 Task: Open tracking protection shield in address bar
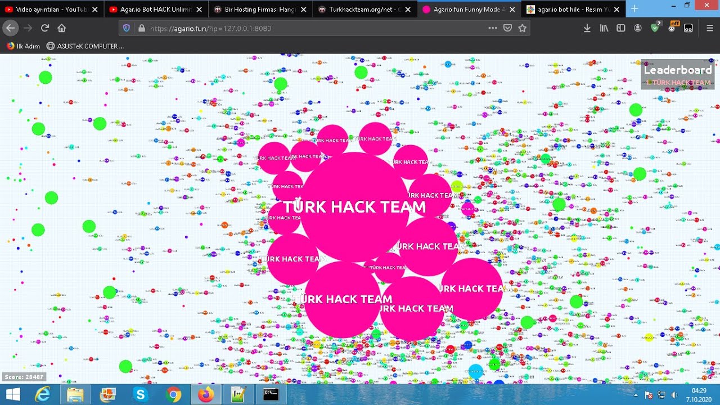coord(127,28)
